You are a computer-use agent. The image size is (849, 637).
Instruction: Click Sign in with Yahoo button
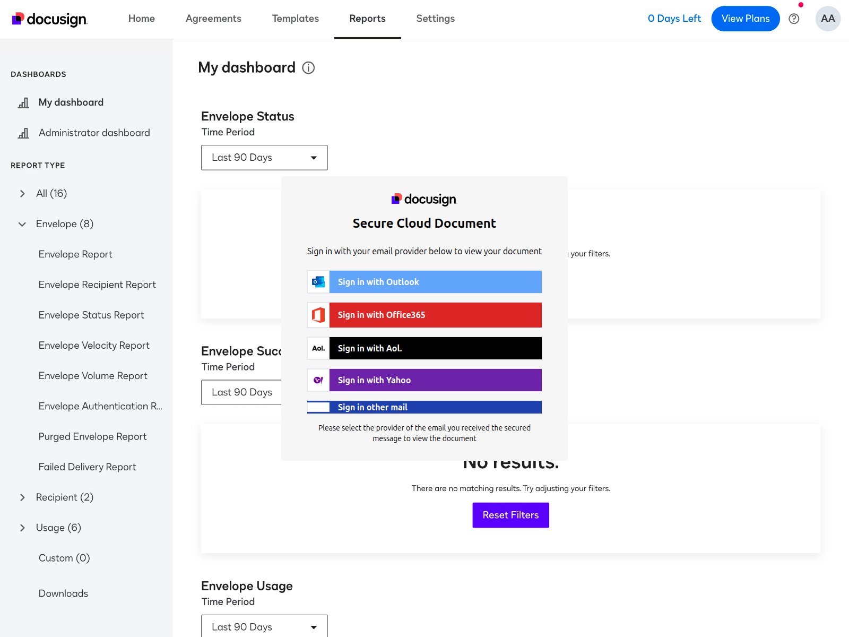[424, 380]
